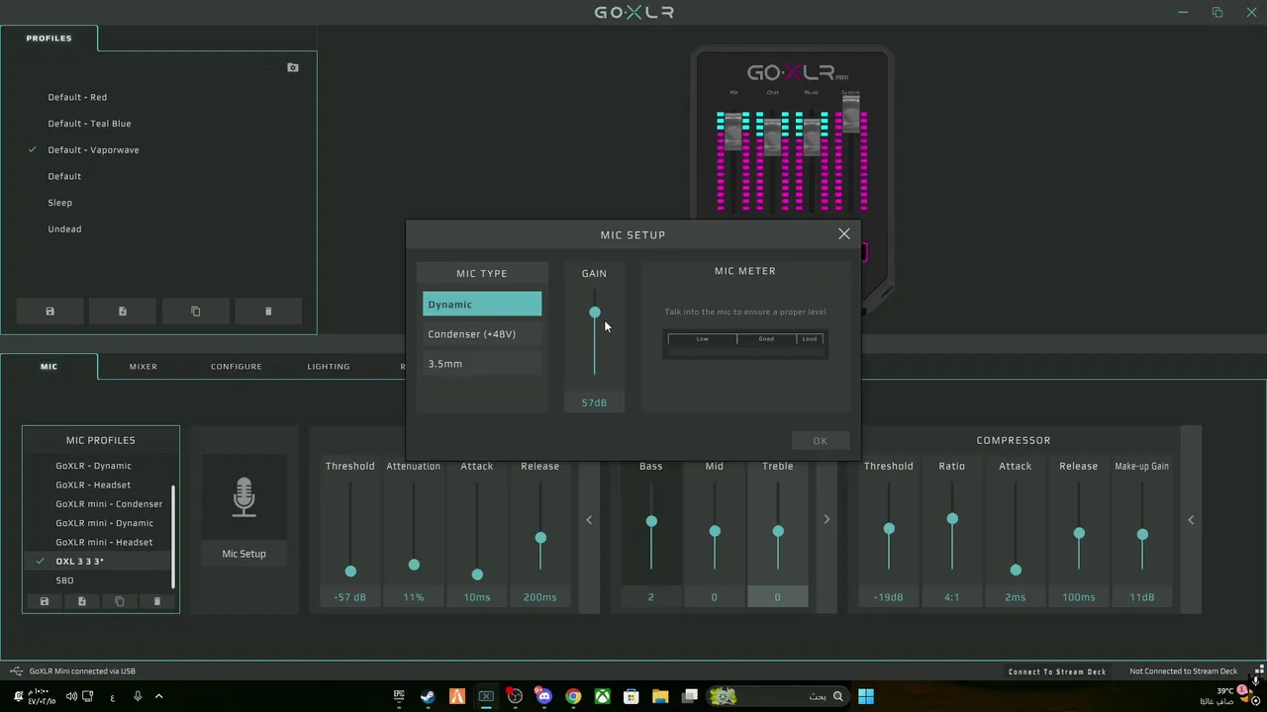The height and width of the screenshot is (712, 1267).
Task: Delete mic profile with trash icon
Action: click(x=156, y=601)
